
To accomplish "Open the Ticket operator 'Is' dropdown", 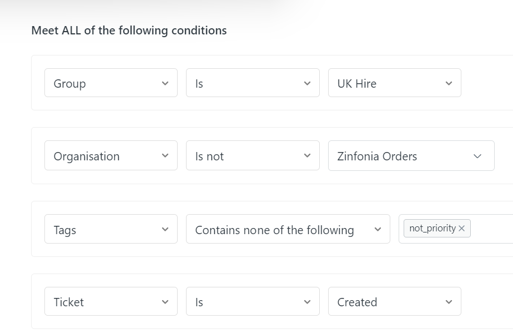I will 253,302.
